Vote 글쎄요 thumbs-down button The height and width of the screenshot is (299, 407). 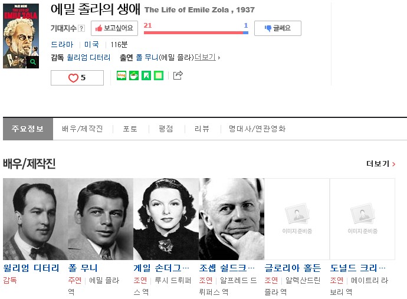click(278, 28)
